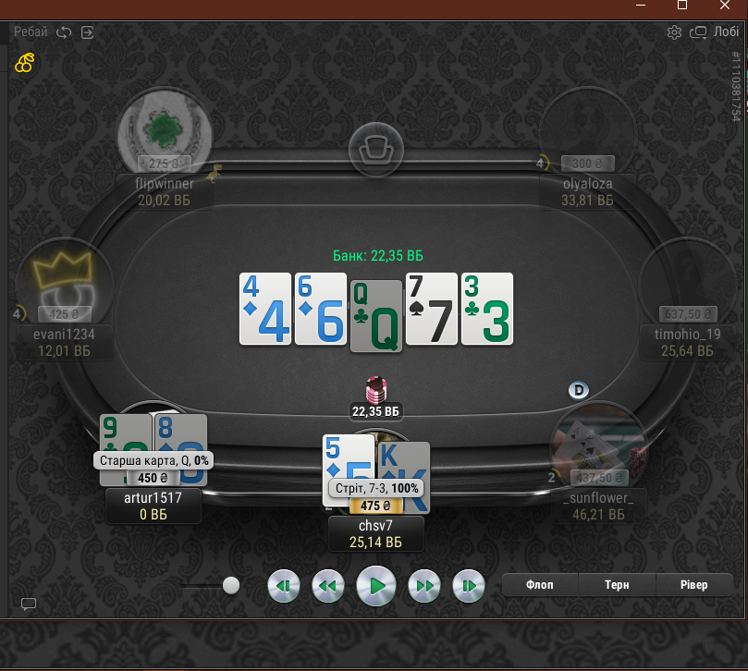Image resolution: width=748 pixels, height=671 pixels.
Task: Jump to the Флоп stage
Action: pos(540,585)
